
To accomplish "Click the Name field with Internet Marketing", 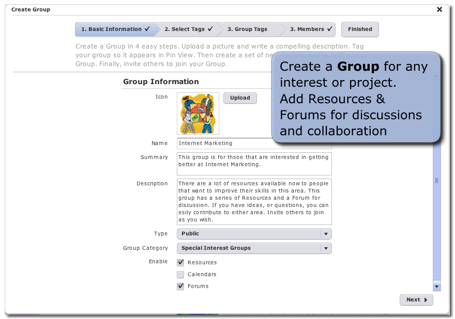I will pyautogui.click(x=254, y=143).
